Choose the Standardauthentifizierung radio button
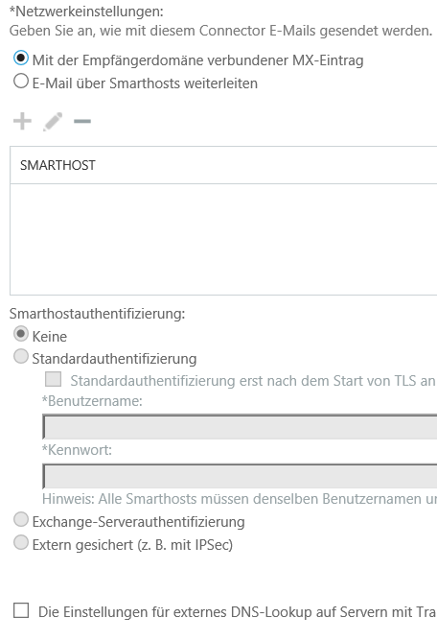Image resolution: width=437 pixels, height=641 pixels. coord(21,356)
